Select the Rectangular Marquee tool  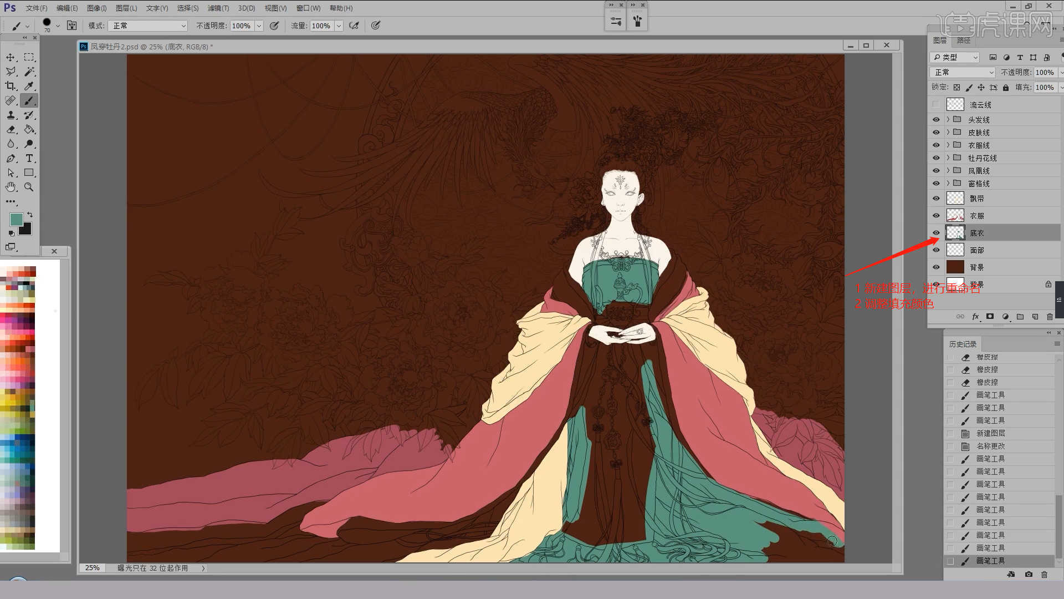pos(29,57)
